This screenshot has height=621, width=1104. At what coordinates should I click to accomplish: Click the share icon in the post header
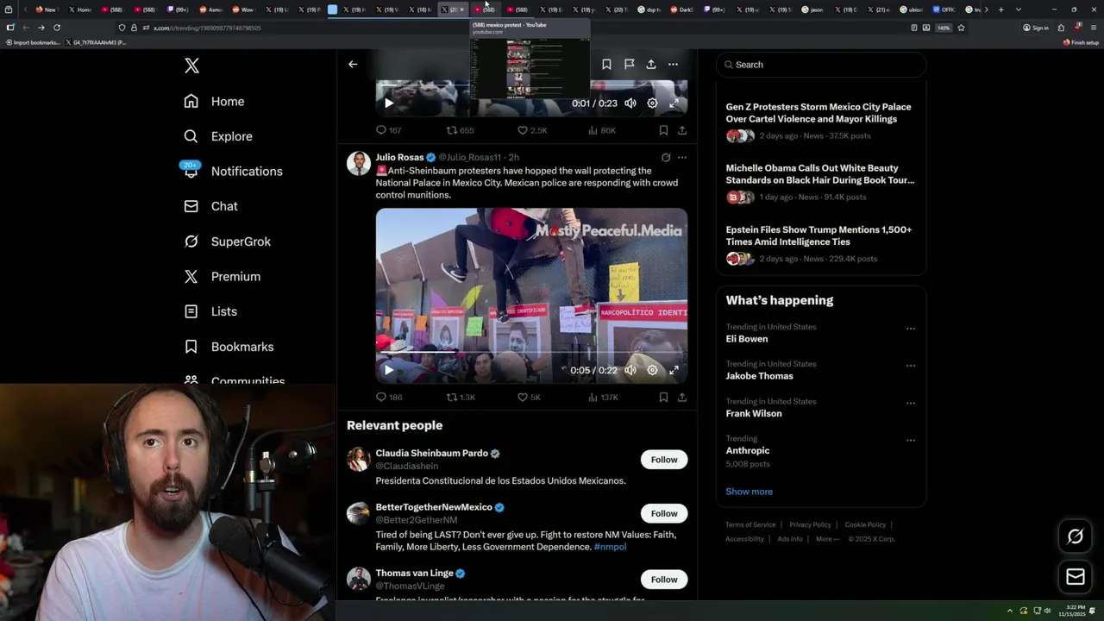(651, 65)
